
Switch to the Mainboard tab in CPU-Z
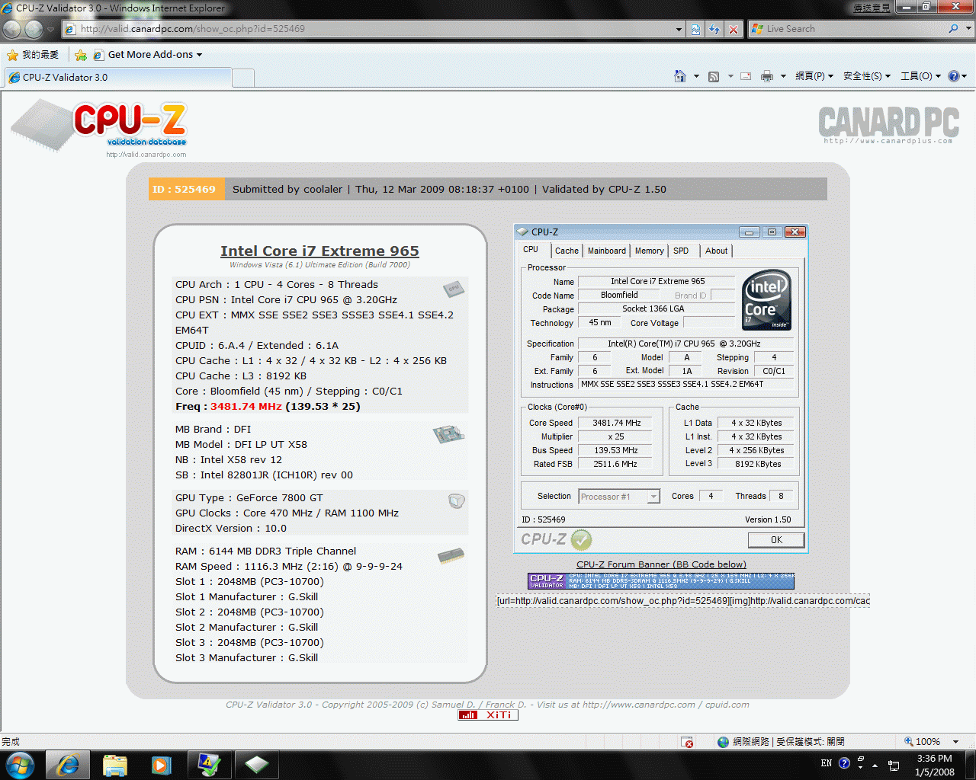[606, 251]
